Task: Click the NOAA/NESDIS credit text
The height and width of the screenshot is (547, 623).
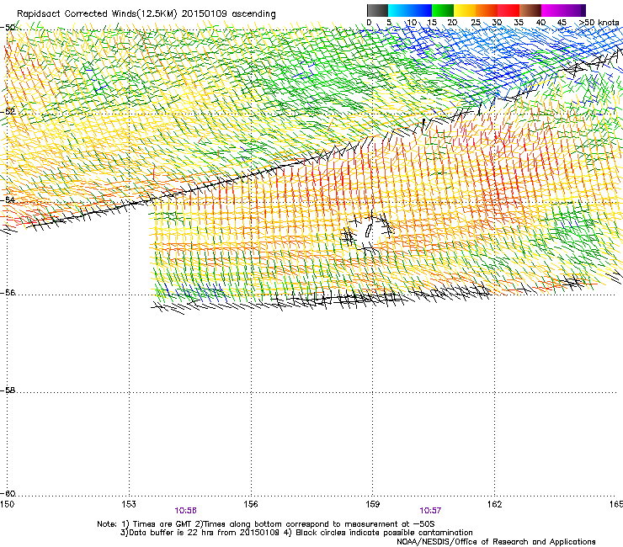Action: [496, 542]
